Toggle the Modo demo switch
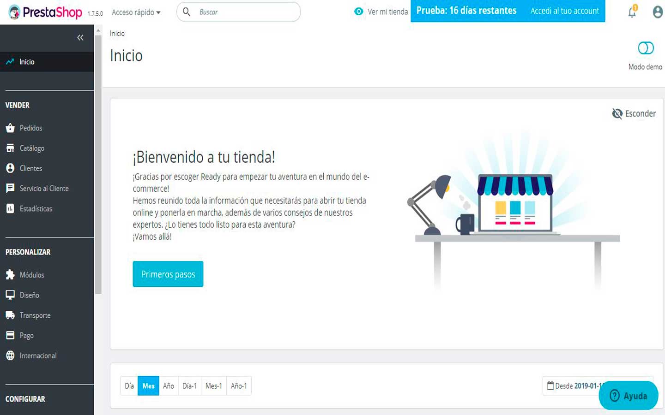This screenshot has height=415, width=665. pyautogui.click(x=645, y=48)
